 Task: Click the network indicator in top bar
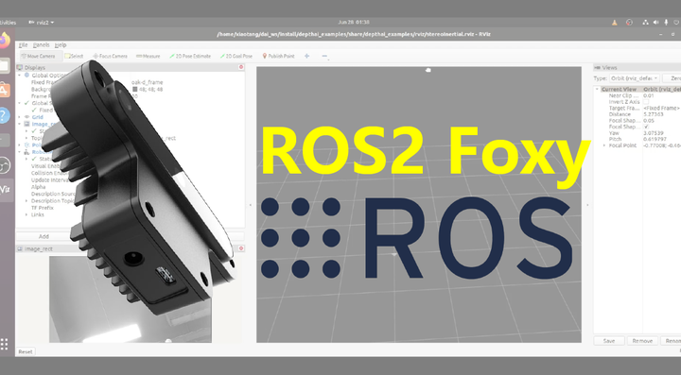(645, 23)
